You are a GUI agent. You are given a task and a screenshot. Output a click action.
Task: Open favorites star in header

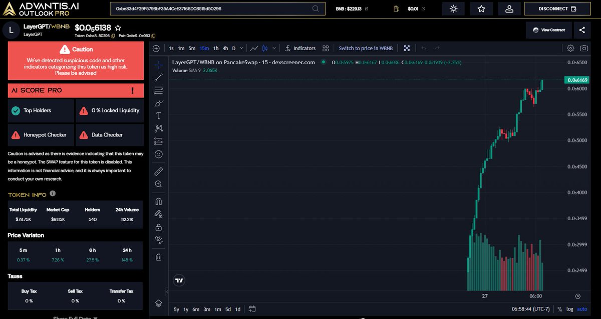[x=481, y=9]
